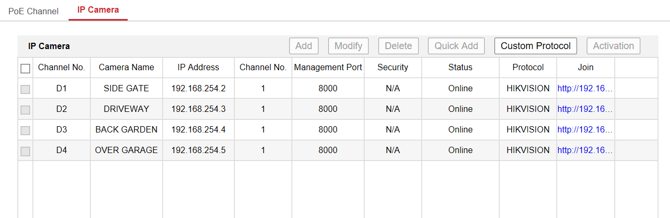Click the Activation button

613,46
